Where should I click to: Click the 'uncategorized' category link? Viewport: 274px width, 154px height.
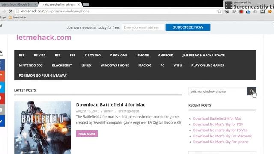[128, 111]
